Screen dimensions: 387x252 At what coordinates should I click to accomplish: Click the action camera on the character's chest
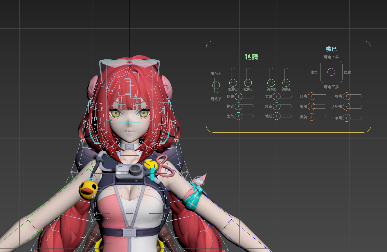pyautogui.click(x=130, y=171)
